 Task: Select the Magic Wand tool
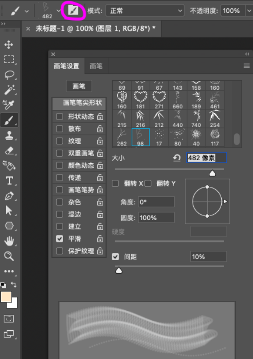(9, 90)
